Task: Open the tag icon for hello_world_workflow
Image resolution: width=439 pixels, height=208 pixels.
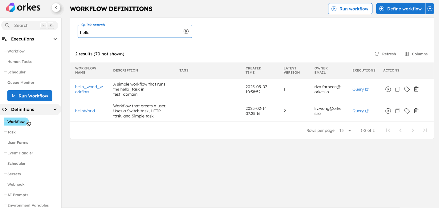Action: coord(407,89)
